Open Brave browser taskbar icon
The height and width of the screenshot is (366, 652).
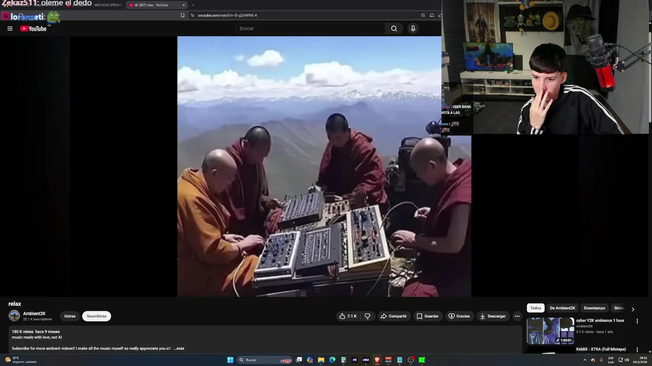point(377,360)
